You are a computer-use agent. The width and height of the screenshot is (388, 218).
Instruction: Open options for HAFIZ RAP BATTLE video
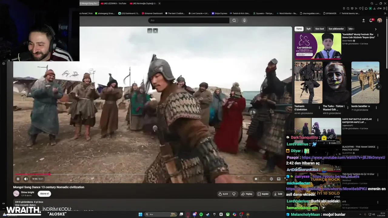(378, 120)
